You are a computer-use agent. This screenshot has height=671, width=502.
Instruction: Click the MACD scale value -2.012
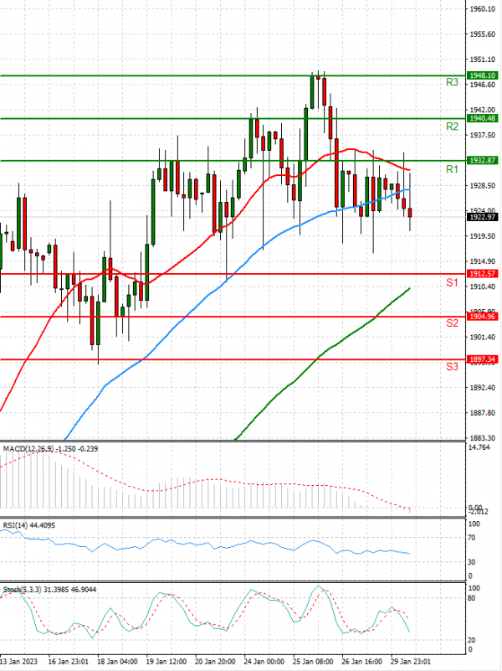pos(479,512)
